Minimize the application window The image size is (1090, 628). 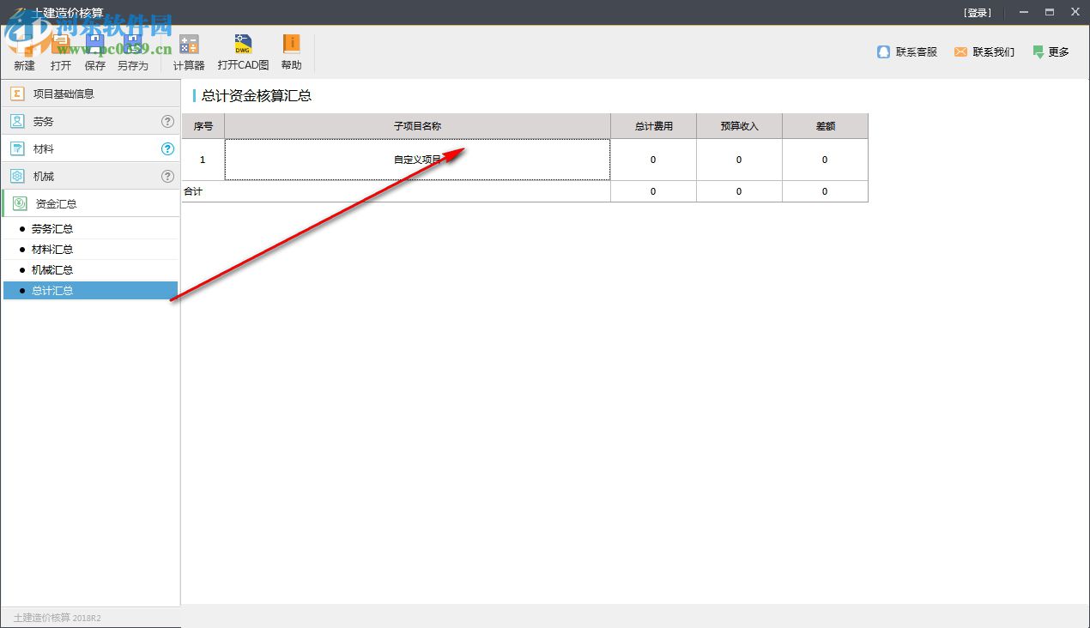tap(1023, 12)
